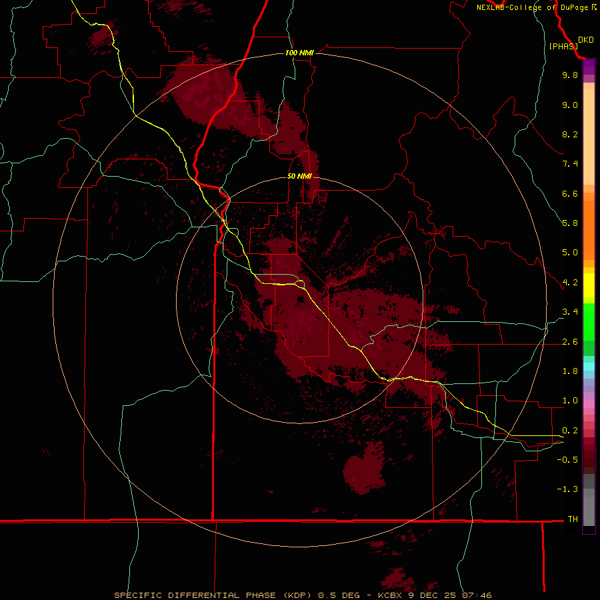Click the 9.0 scale value label
The width and height of the screenshot is (600, 600).
tap(570, 105)
